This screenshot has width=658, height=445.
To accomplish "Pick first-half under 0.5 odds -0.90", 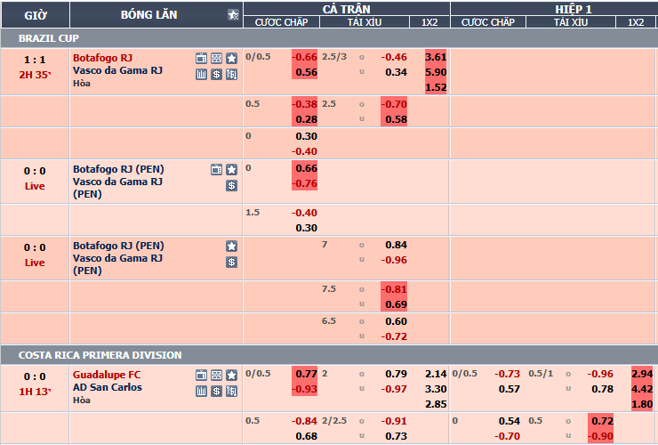I will [x=600, y=436].
